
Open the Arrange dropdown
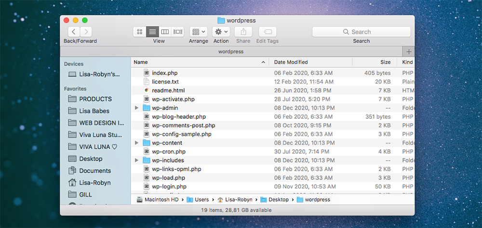198,32
